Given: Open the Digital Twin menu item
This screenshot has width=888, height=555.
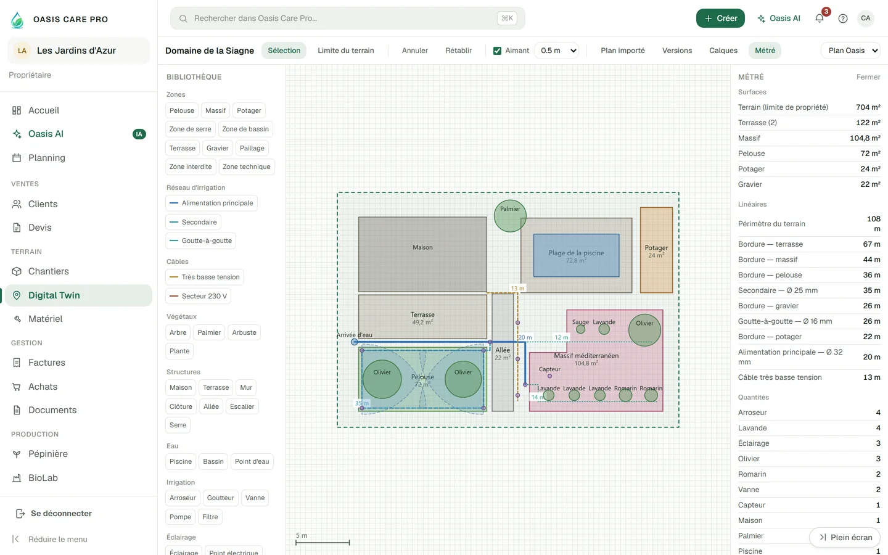Looking at the screenshot, I should pos(79,295).
